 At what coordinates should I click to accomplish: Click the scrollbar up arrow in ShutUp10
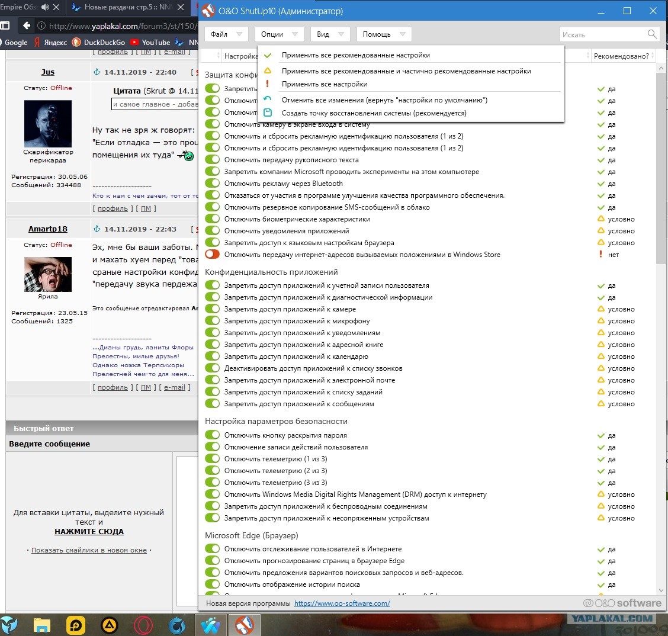pos(661,68)
